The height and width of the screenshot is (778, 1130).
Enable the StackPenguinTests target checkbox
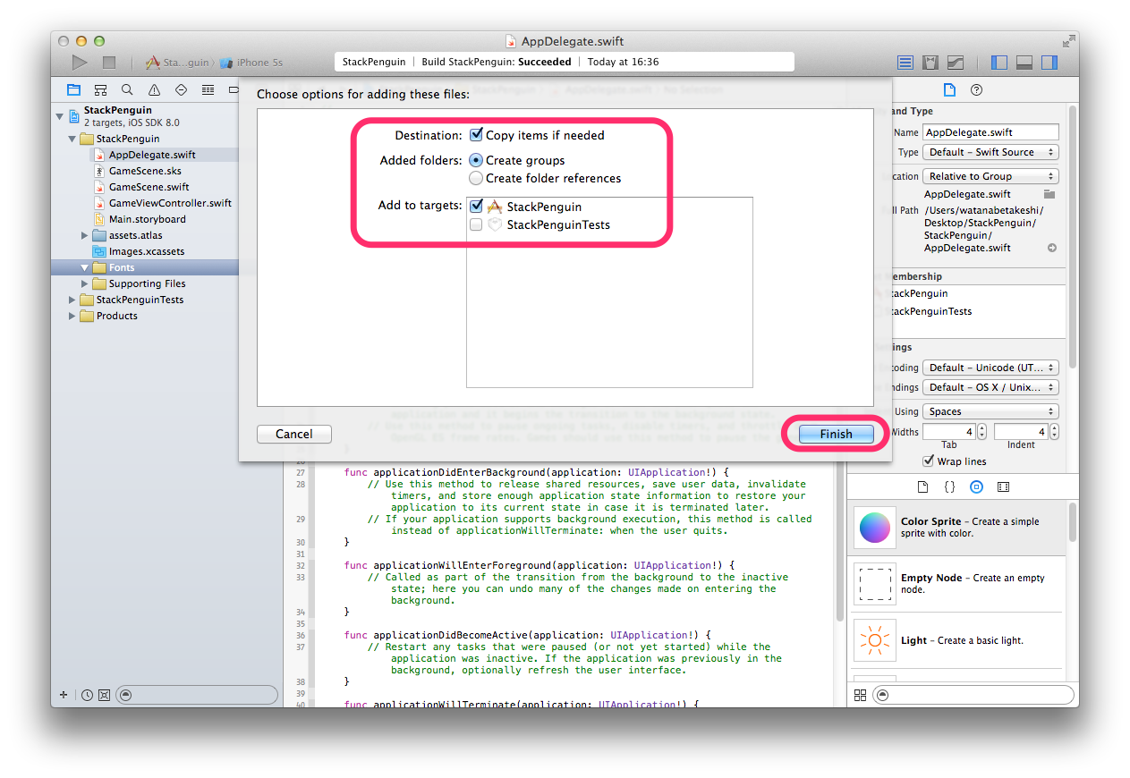[x=476, y=224]
